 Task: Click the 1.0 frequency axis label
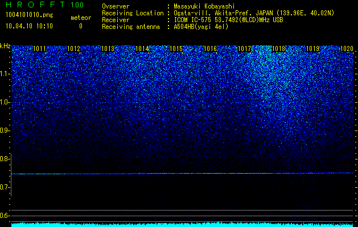pyautogui.click(x=5, y=102)
